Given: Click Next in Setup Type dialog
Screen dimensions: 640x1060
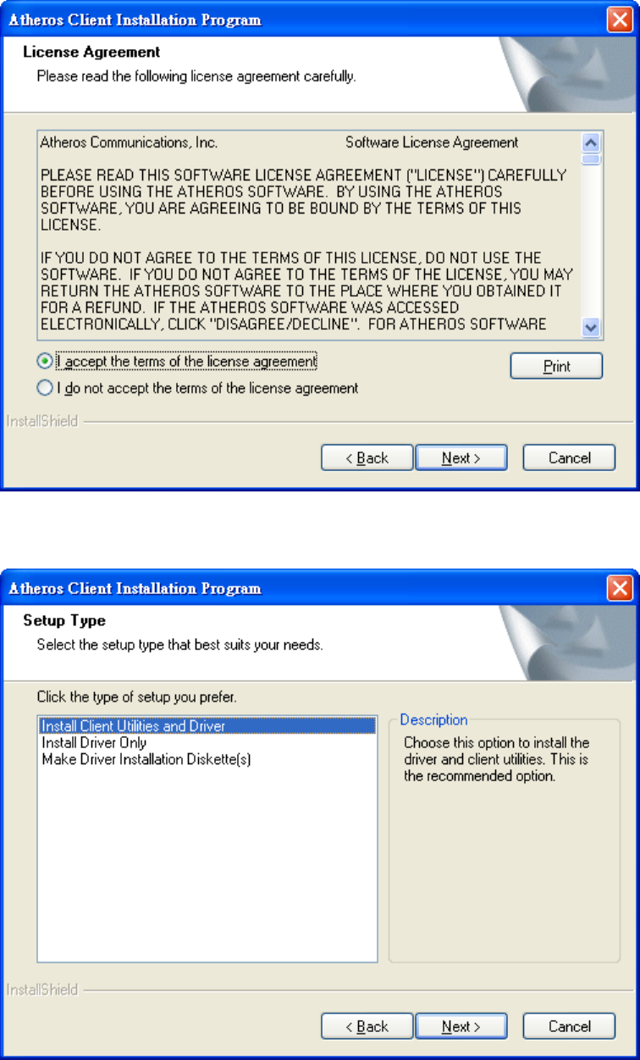Looking at the screenshot, I should pyautogui.click(x=461, y=1026).
